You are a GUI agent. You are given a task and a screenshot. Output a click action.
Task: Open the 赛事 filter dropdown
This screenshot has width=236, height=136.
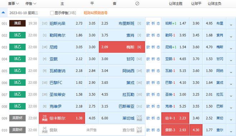13,4
